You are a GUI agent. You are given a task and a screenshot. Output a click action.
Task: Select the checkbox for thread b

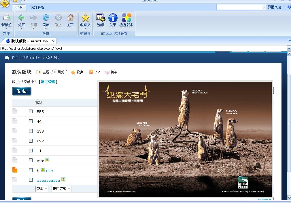click(31, 170)
